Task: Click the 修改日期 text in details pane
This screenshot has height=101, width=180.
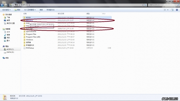Action: (x=22, y=96)
